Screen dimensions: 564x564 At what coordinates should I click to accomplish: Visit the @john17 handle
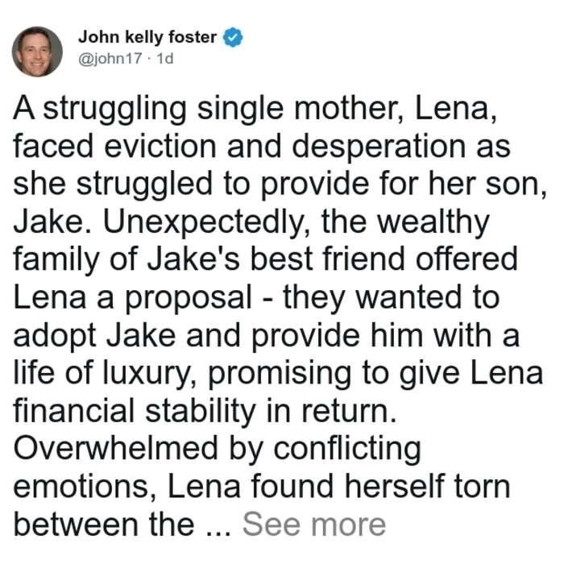tap(110, 58)
